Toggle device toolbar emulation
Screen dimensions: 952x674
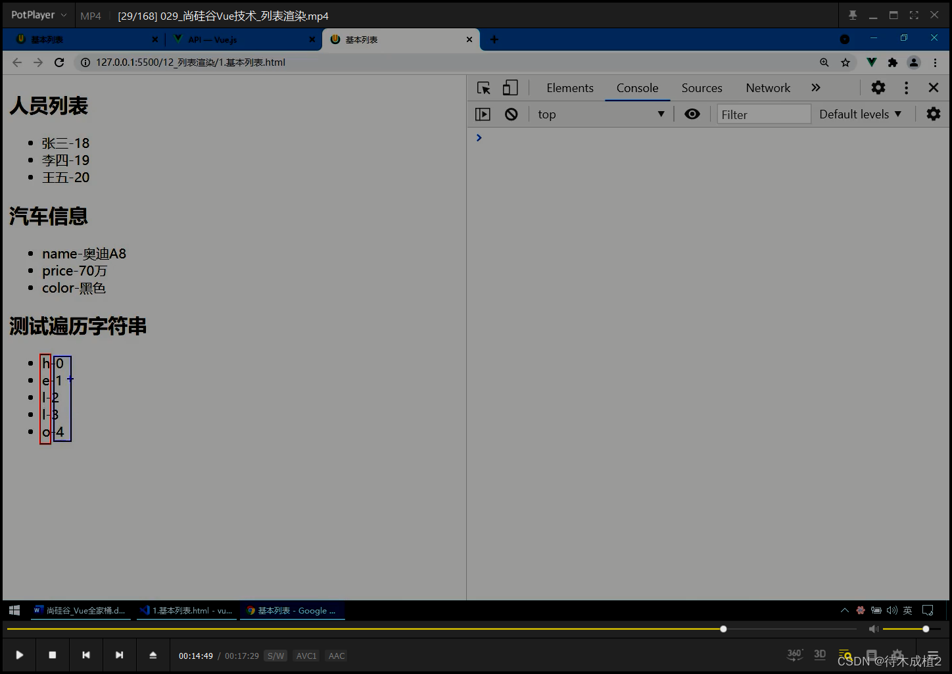pyautogui.click(x=510, y=88)
